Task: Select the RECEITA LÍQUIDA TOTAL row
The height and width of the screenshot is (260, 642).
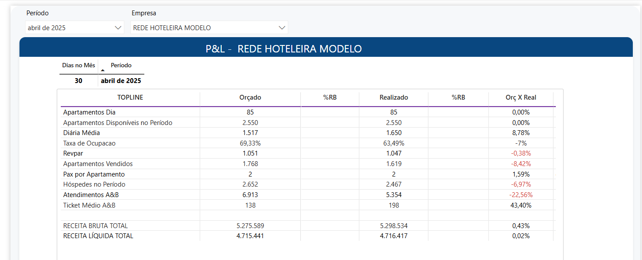Action: pyautogui.click(x=308, y=236)
